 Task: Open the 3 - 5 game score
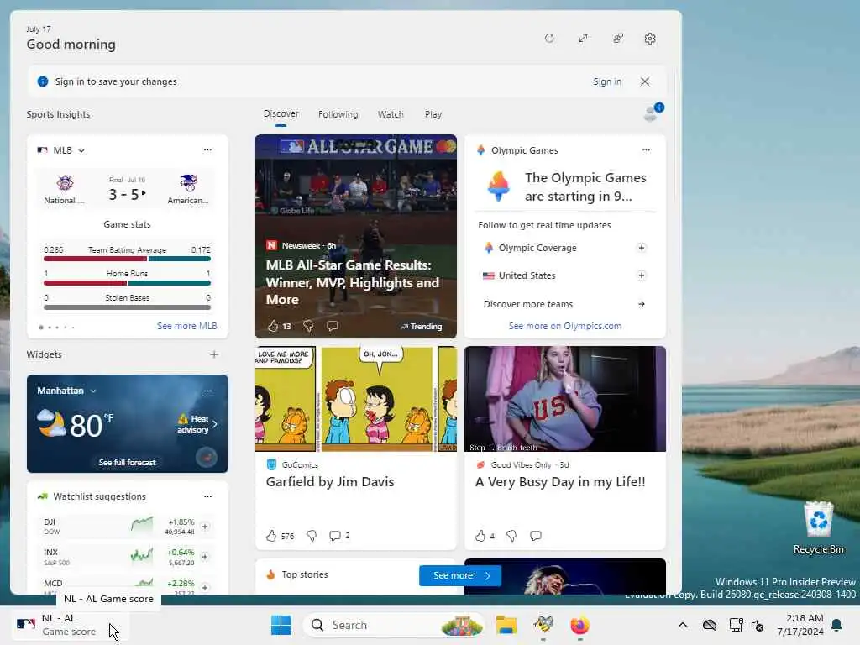click(128, 194)
